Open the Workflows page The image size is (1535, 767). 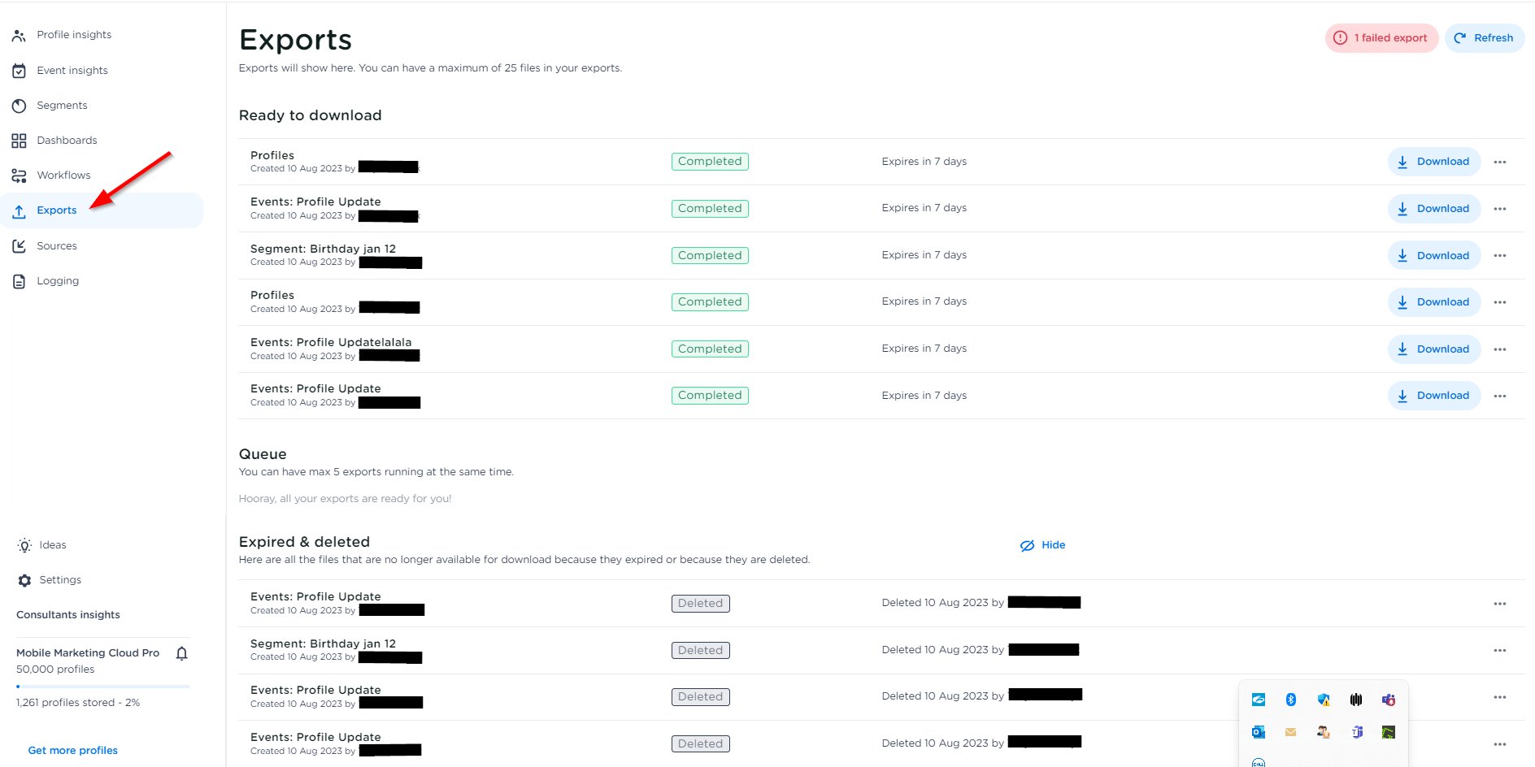[x=63, y=175]
